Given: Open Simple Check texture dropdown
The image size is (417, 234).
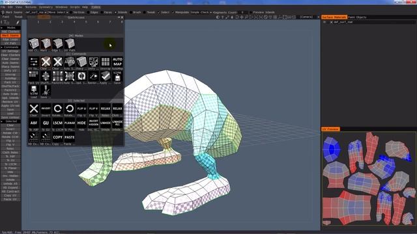Looking at the screenshot, I should click(201, 12).
